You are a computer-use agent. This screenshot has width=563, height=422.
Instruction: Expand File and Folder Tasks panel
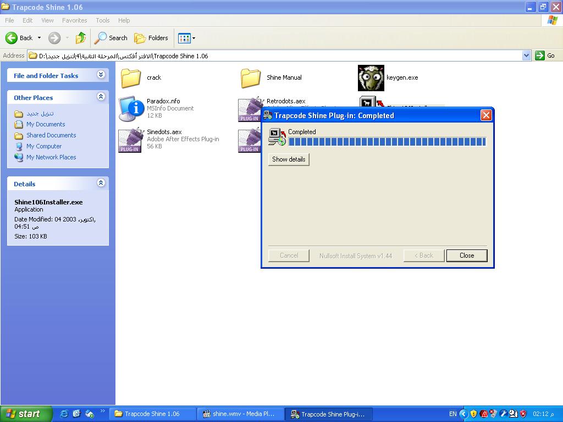[101, 75]
